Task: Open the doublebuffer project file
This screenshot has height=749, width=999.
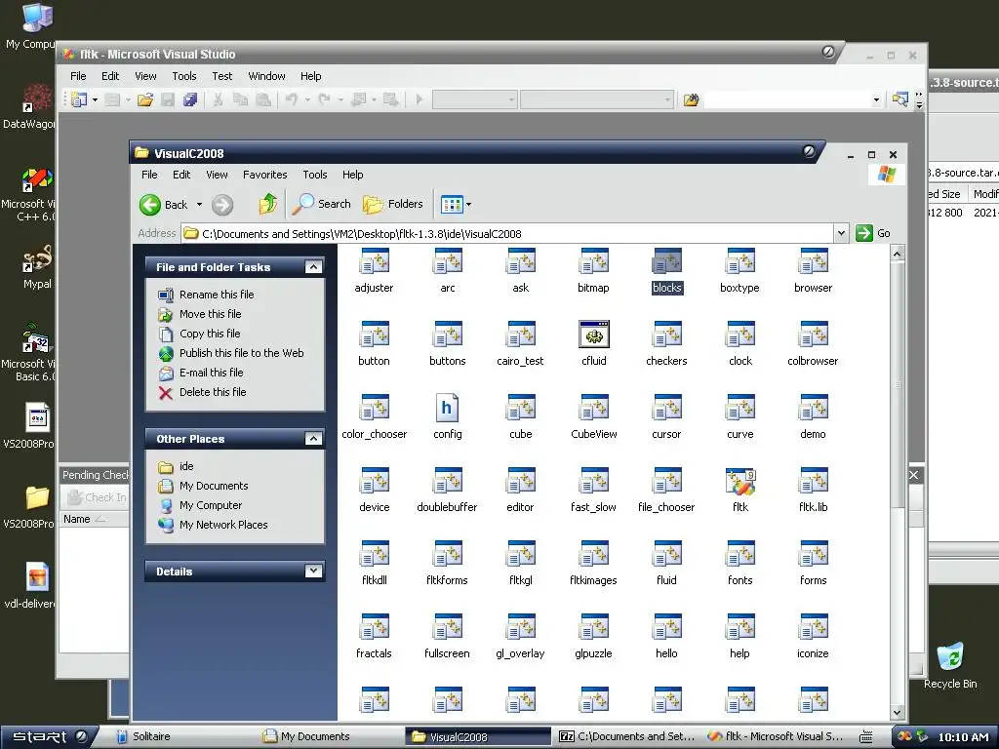Action: coord(447,490)
